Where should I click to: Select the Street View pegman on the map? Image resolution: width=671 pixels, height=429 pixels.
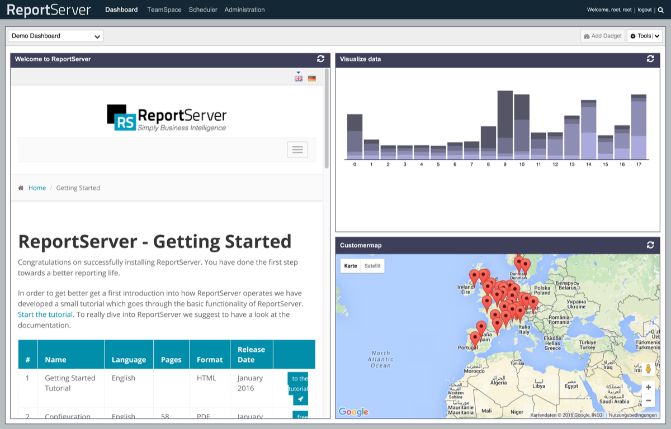pyautogui.click(x=648, y=369)
